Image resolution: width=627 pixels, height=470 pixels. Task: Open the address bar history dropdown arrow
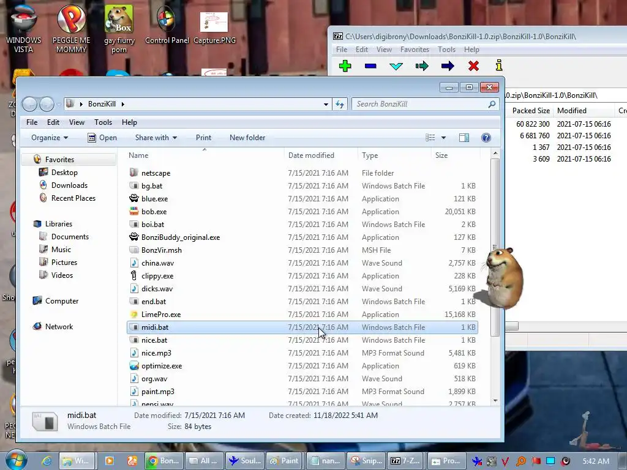(x=326, y=104)
